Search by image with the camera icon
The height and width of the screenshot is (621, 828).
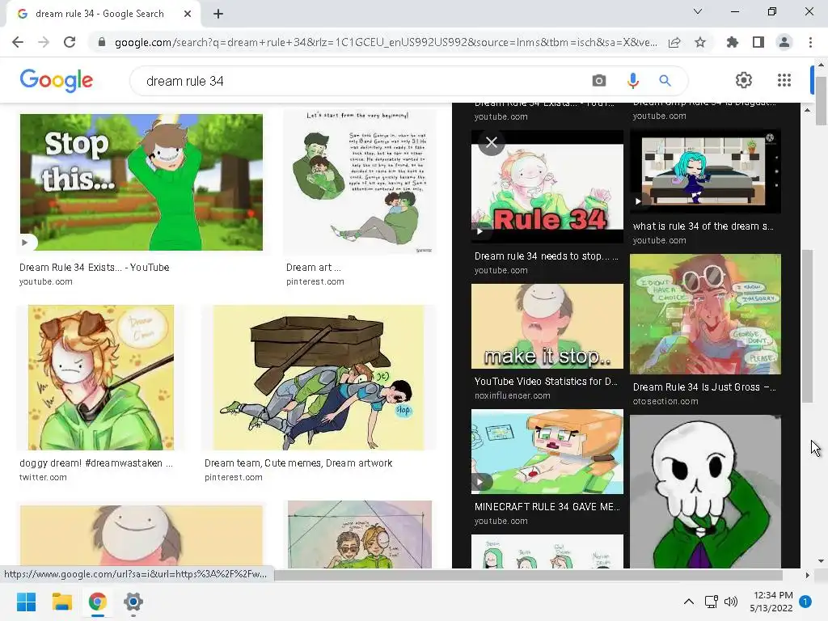coord(599,81)
